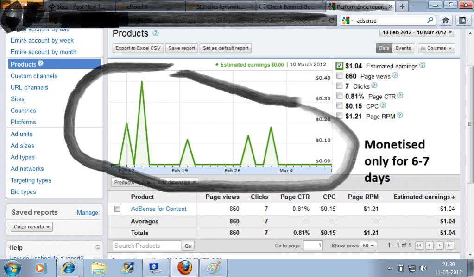This screenshot has width=474, height=277.
Task: Switch to Check Banned Go tab
Action: (x=291, y=6)
